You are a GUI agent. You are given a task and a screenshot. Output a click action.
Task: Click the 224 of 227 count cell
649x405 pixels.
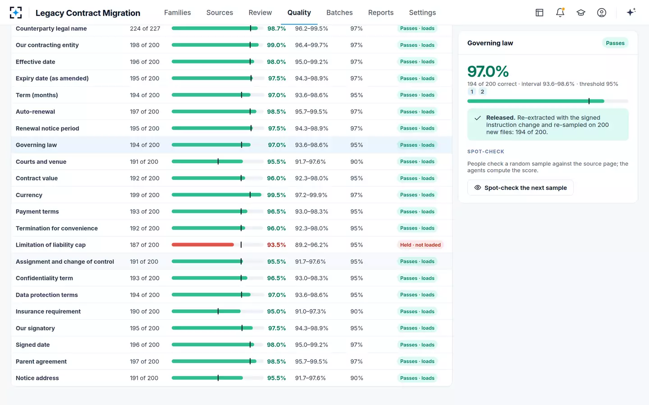click(x=145, y=28)
